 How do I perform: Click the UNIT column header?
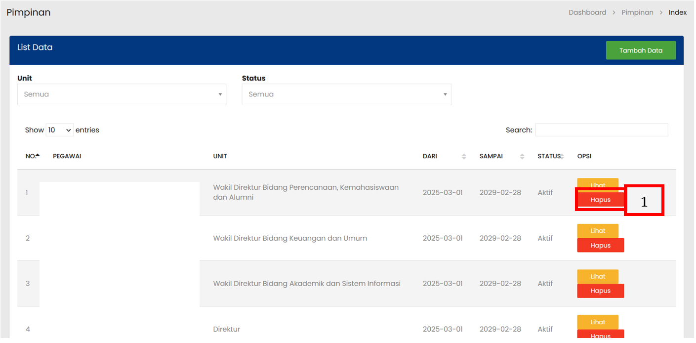click(x=220, y=156)
